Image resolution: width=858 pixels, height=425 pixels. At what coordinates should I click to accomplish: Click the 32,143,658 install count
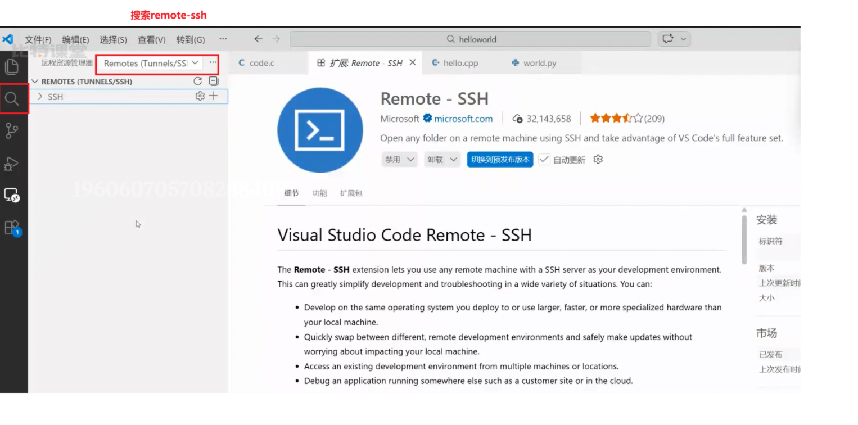(x=549, y=119)
